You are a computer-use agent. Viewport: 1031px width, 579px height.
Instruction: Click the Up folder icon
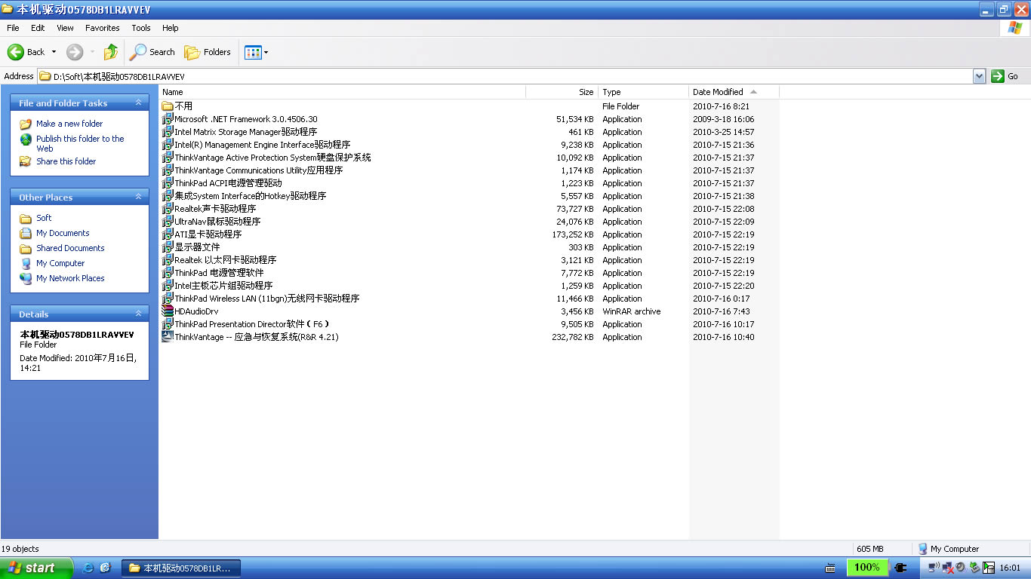click(x=111, y=52)
